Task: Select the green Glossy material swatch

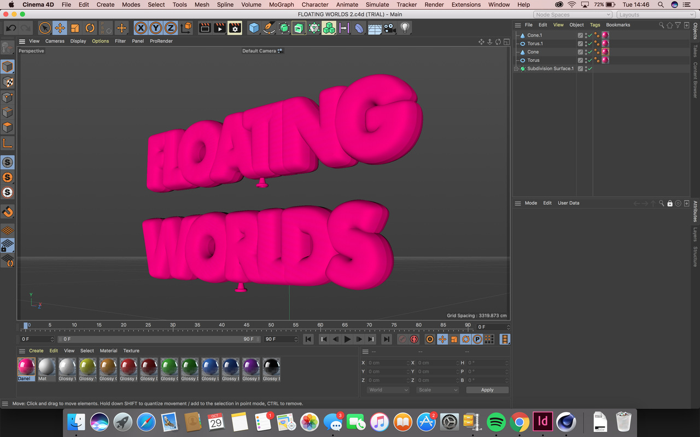Action: point(169,367)
